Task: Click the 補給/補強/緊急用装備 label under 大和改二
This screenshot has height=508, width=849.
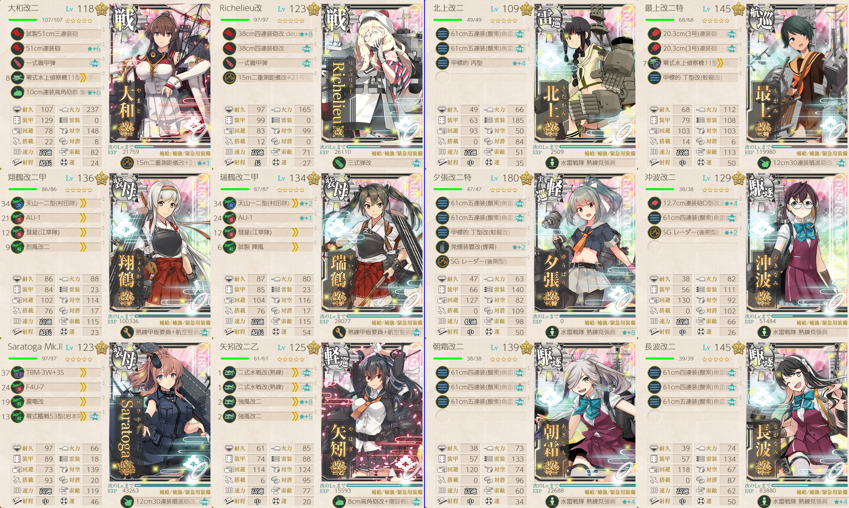Action: (x=185, y=153)
